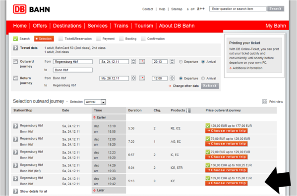Click the outward date stepper arrows

tap(133, 61)
